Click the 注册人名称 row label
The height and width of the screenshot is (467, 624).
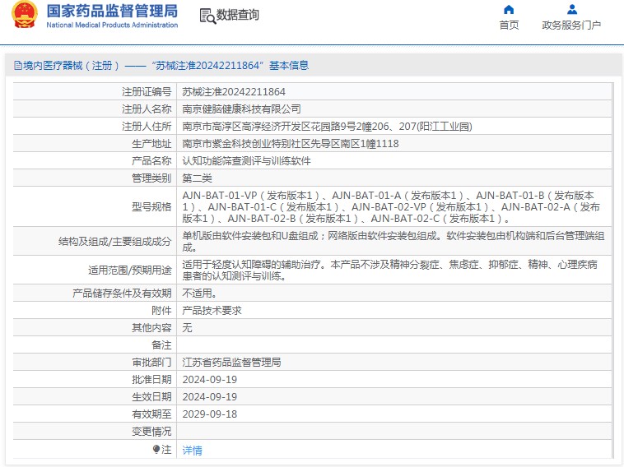[x=147, y=109]
